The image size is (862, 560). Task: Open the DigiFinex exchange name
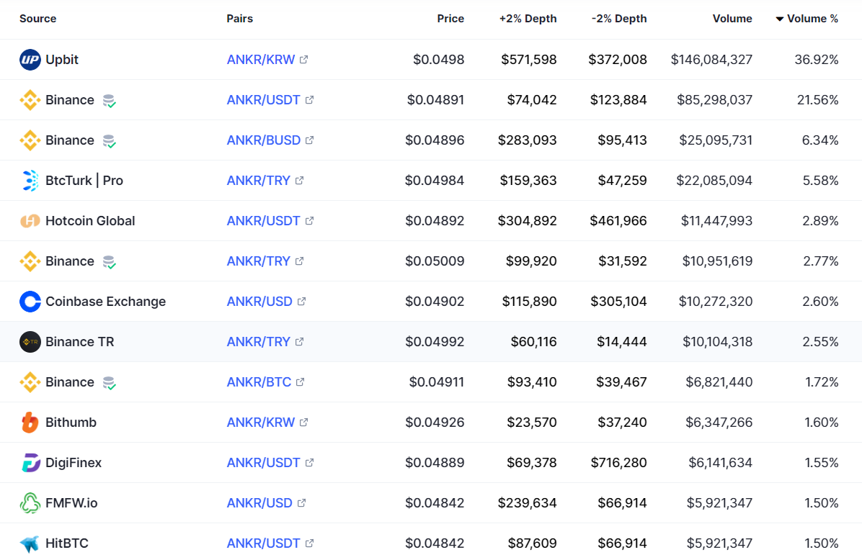pos(74,463)
